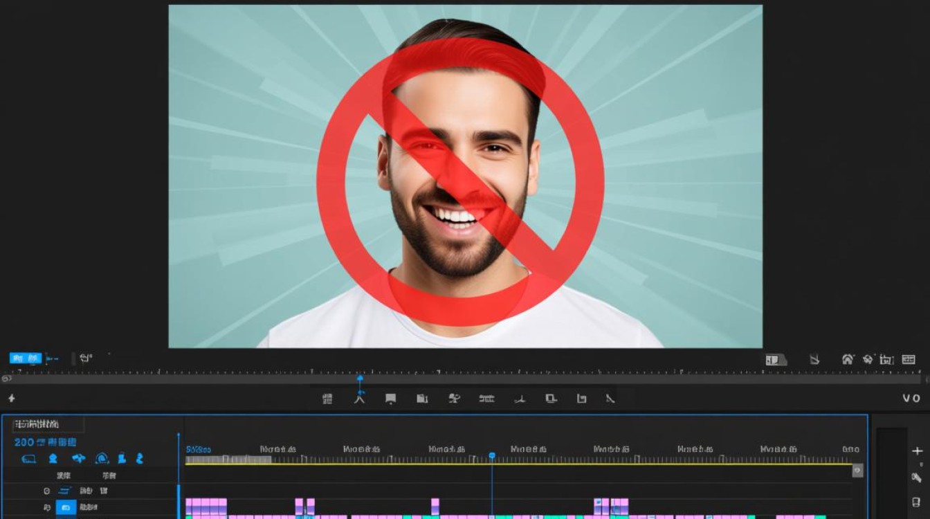The image size is (930, 519).
Task: Click the small gray button ending the timeline bar
Action: point(857,471)
